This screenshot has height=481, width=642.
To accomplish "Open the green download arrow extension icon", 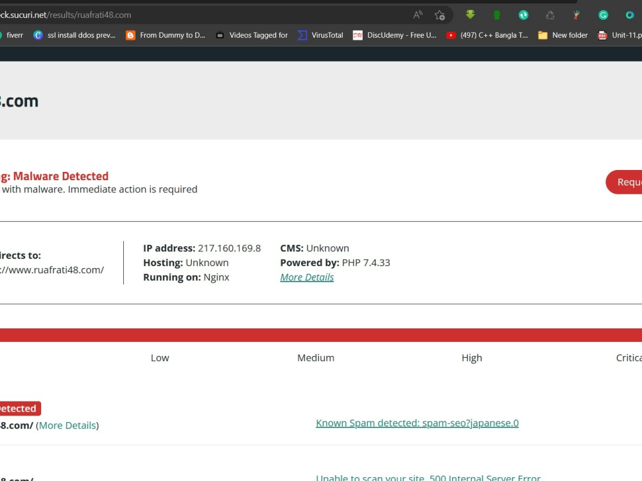I will [470, 14].
